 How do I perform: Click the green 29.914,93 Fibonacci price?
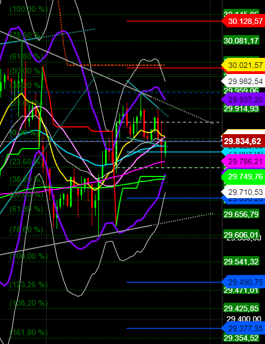click(241, 109)
